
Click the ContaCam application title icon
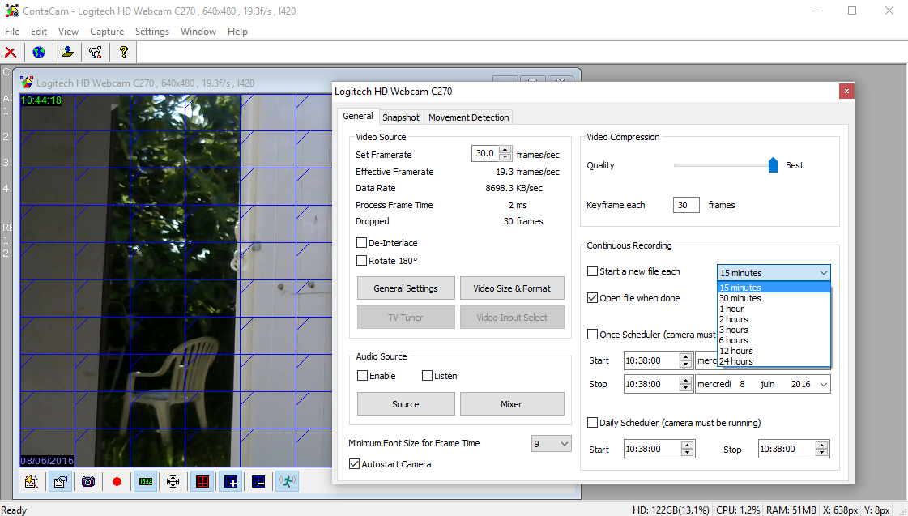click(x=11, y=11)
